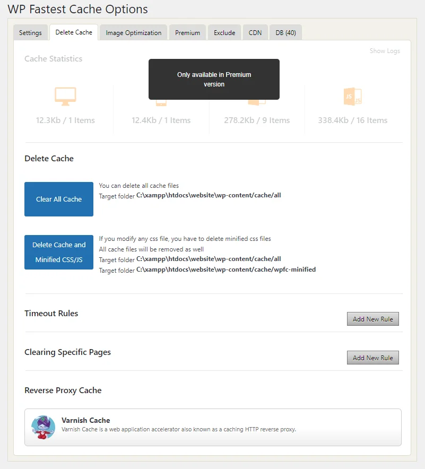425x469 pixels.
Task: Click the Timeout Rules heading
Action: [x=51, y=313]
